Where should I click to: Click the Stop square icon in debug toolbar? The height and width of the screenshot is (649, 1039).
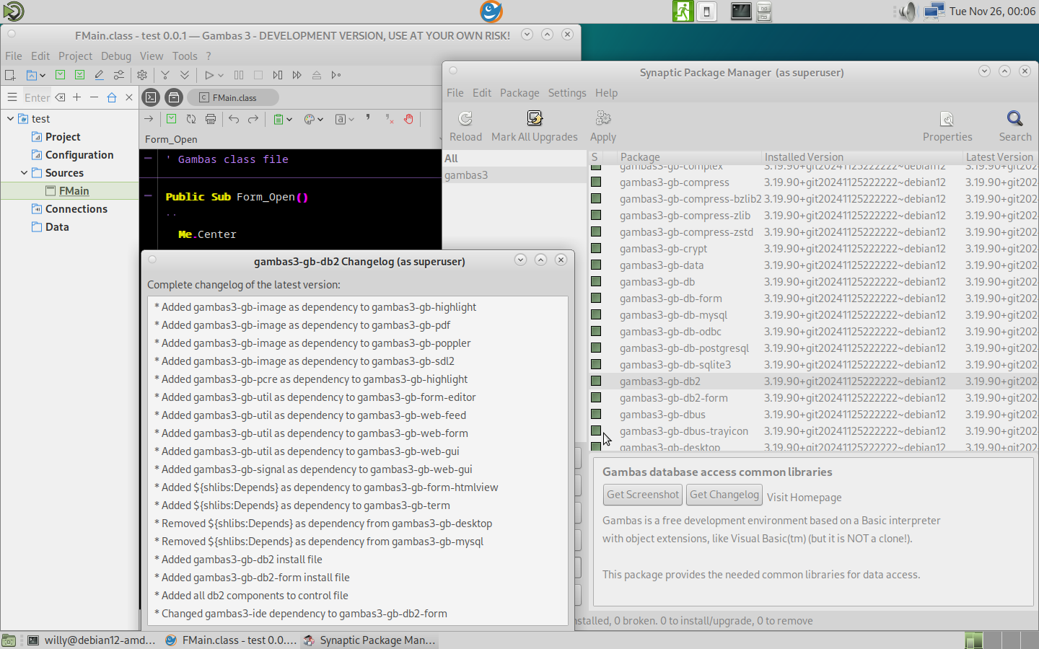pos(258,75)
